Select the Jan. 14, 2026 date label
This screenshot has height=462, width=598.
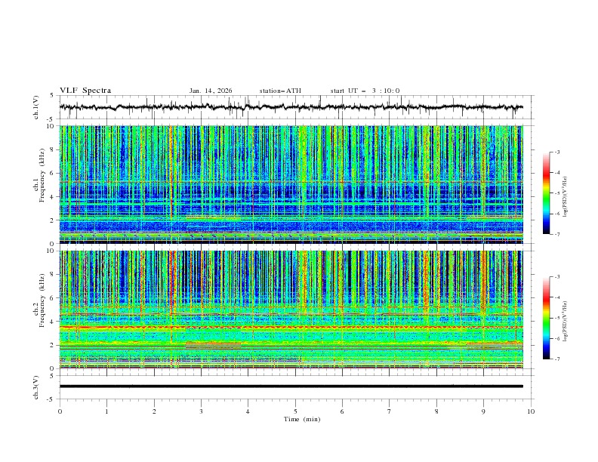point(211,91)
